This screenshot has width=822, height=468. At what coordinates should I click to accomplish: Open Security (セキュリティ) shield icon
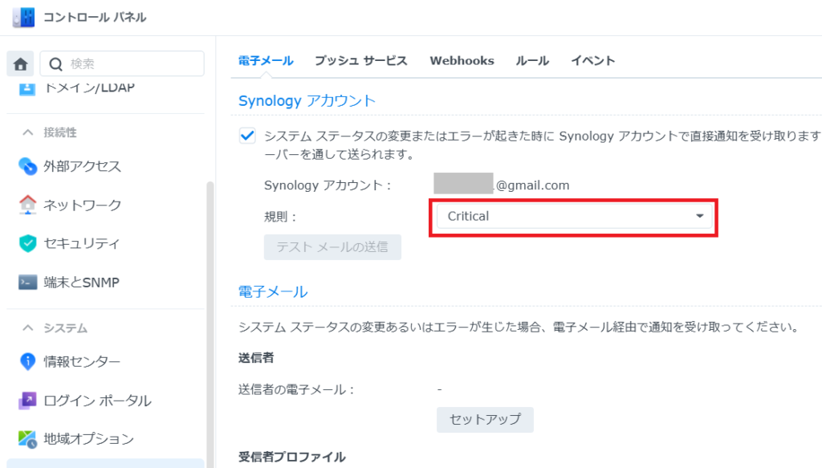click(x=28, y=243)
